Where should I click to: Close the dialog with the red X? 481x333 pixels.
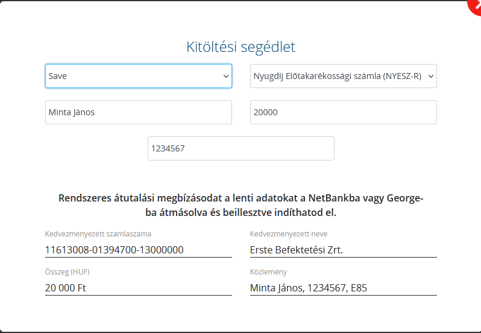coord(475,5)
